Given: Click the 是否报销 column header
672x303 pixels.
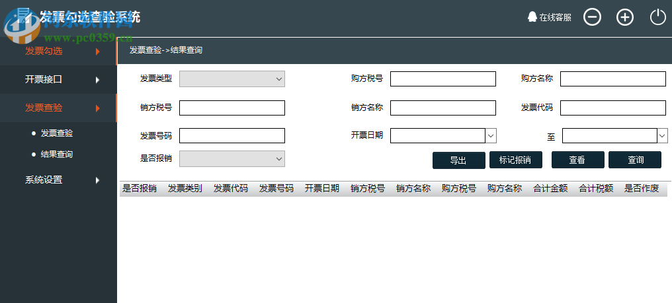Looking at the screenshot, I should point(140,188).
